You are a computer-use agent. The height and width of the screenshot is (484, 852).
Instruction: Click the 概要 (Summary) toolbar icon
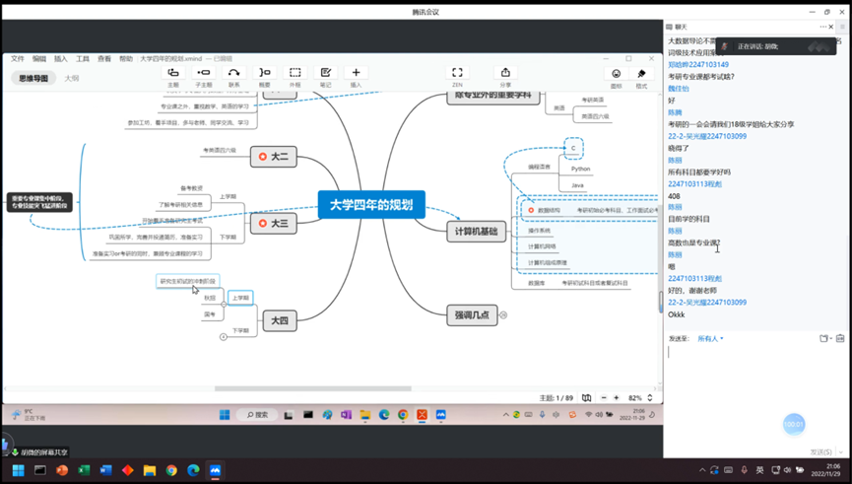click(x=264, y=74)
